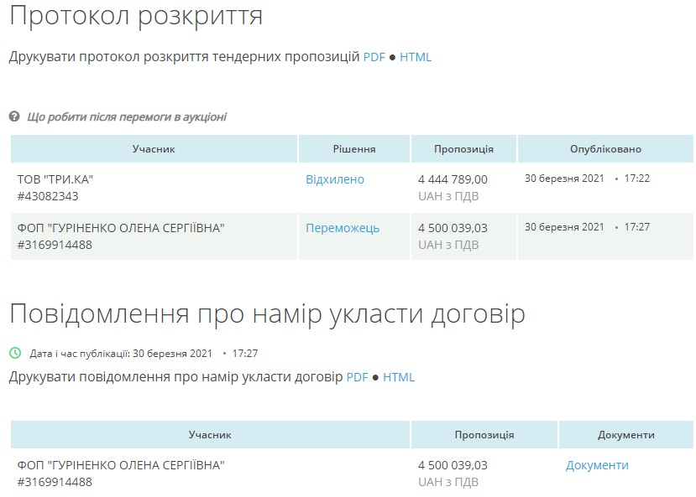Click the 17:27 time in protocol table

637,227
